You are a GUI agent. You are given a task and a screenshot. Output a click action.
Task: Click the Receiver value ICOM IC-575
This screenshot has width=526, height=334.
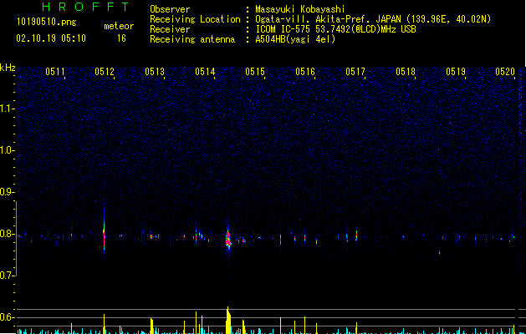283,29
